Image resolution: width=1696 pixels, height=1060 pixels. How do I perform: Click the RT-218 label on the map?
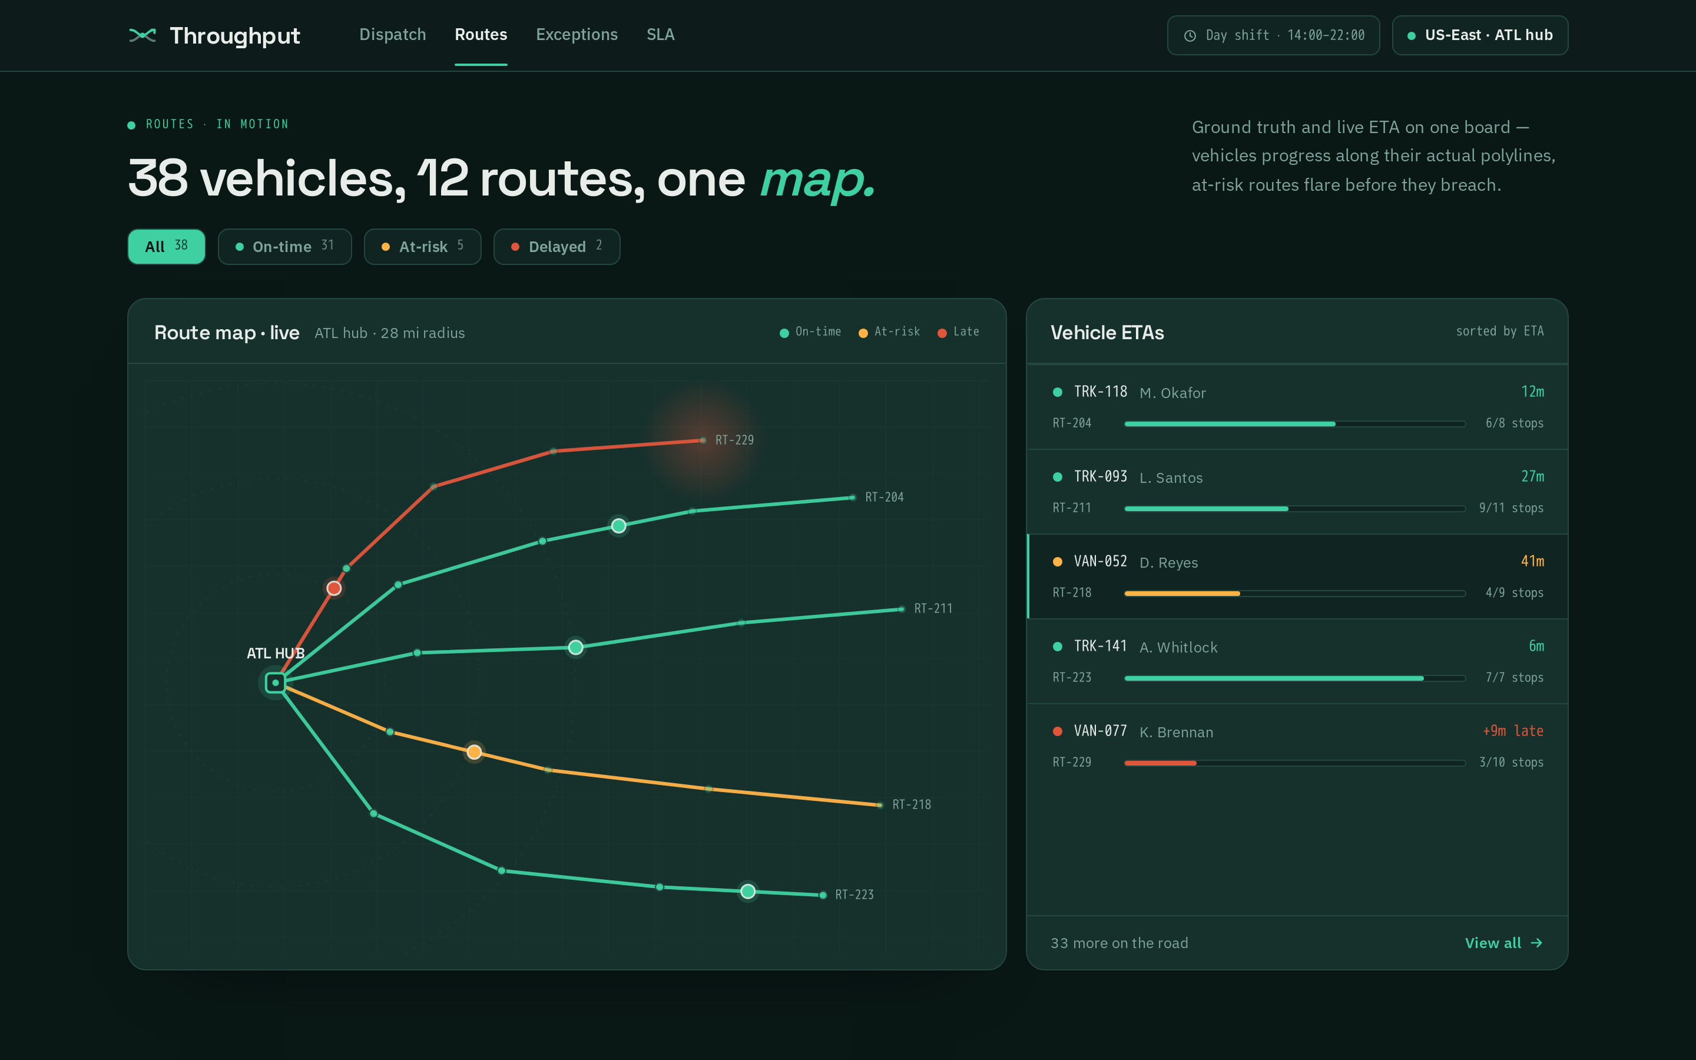[912, 805]
